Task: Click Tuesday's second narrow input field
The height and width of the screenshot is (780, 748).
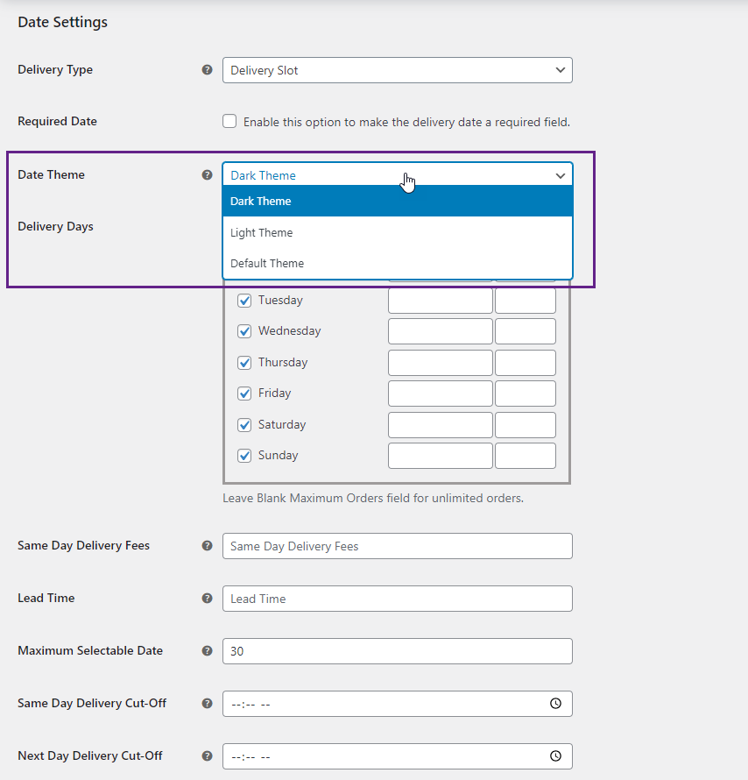Action: point(526,301)
